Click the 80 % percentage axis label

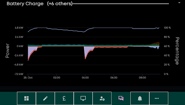(167, 37)
